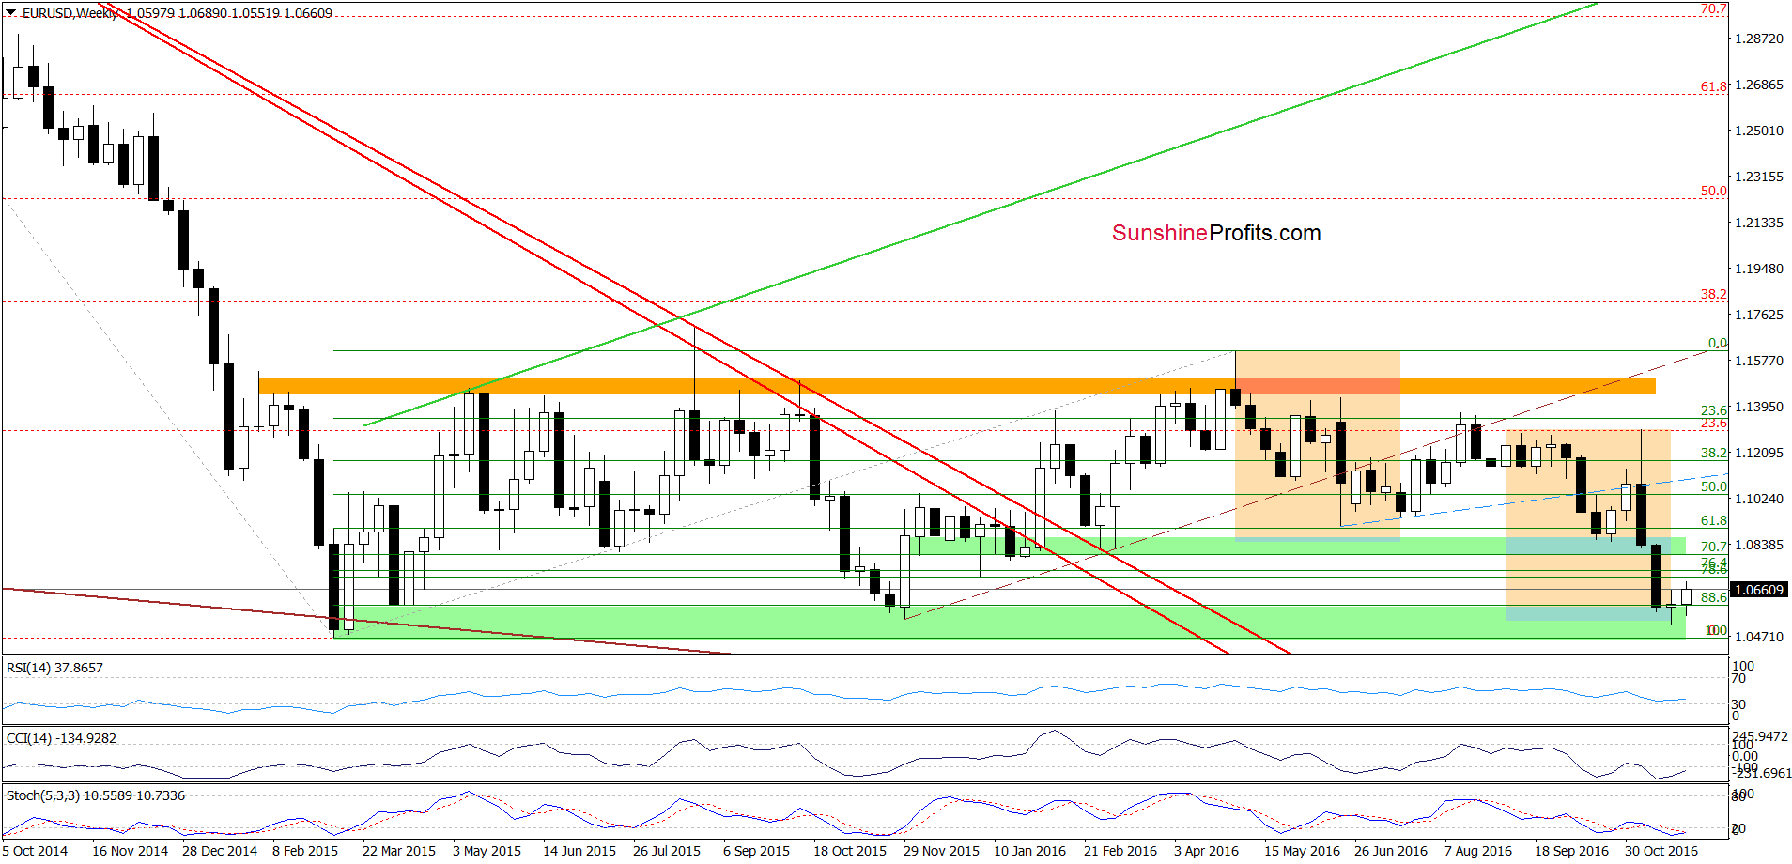Click price axis label 1.19480
This screenshot has height=864, width=1792.
pyautogui.click(x=1758, y=269)
